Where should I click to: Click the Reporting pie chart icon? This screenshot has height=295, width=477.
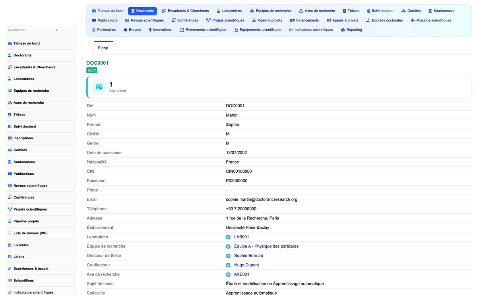[343, 30]
